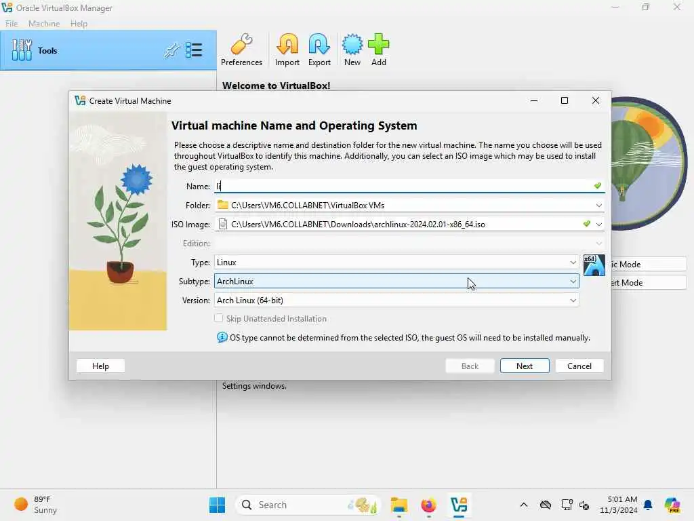Expand the ISO Image dropdown arrow
The width and height of the screenshot is (694, 521).
(599, 224)
